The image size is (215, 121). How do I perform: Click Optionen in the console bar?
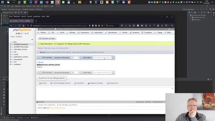pos(148,102)
